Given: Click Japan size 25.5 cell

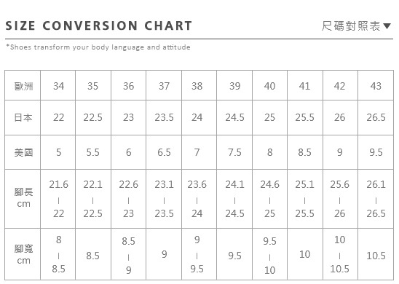Looking at the screenshot, I should (305, 117).
